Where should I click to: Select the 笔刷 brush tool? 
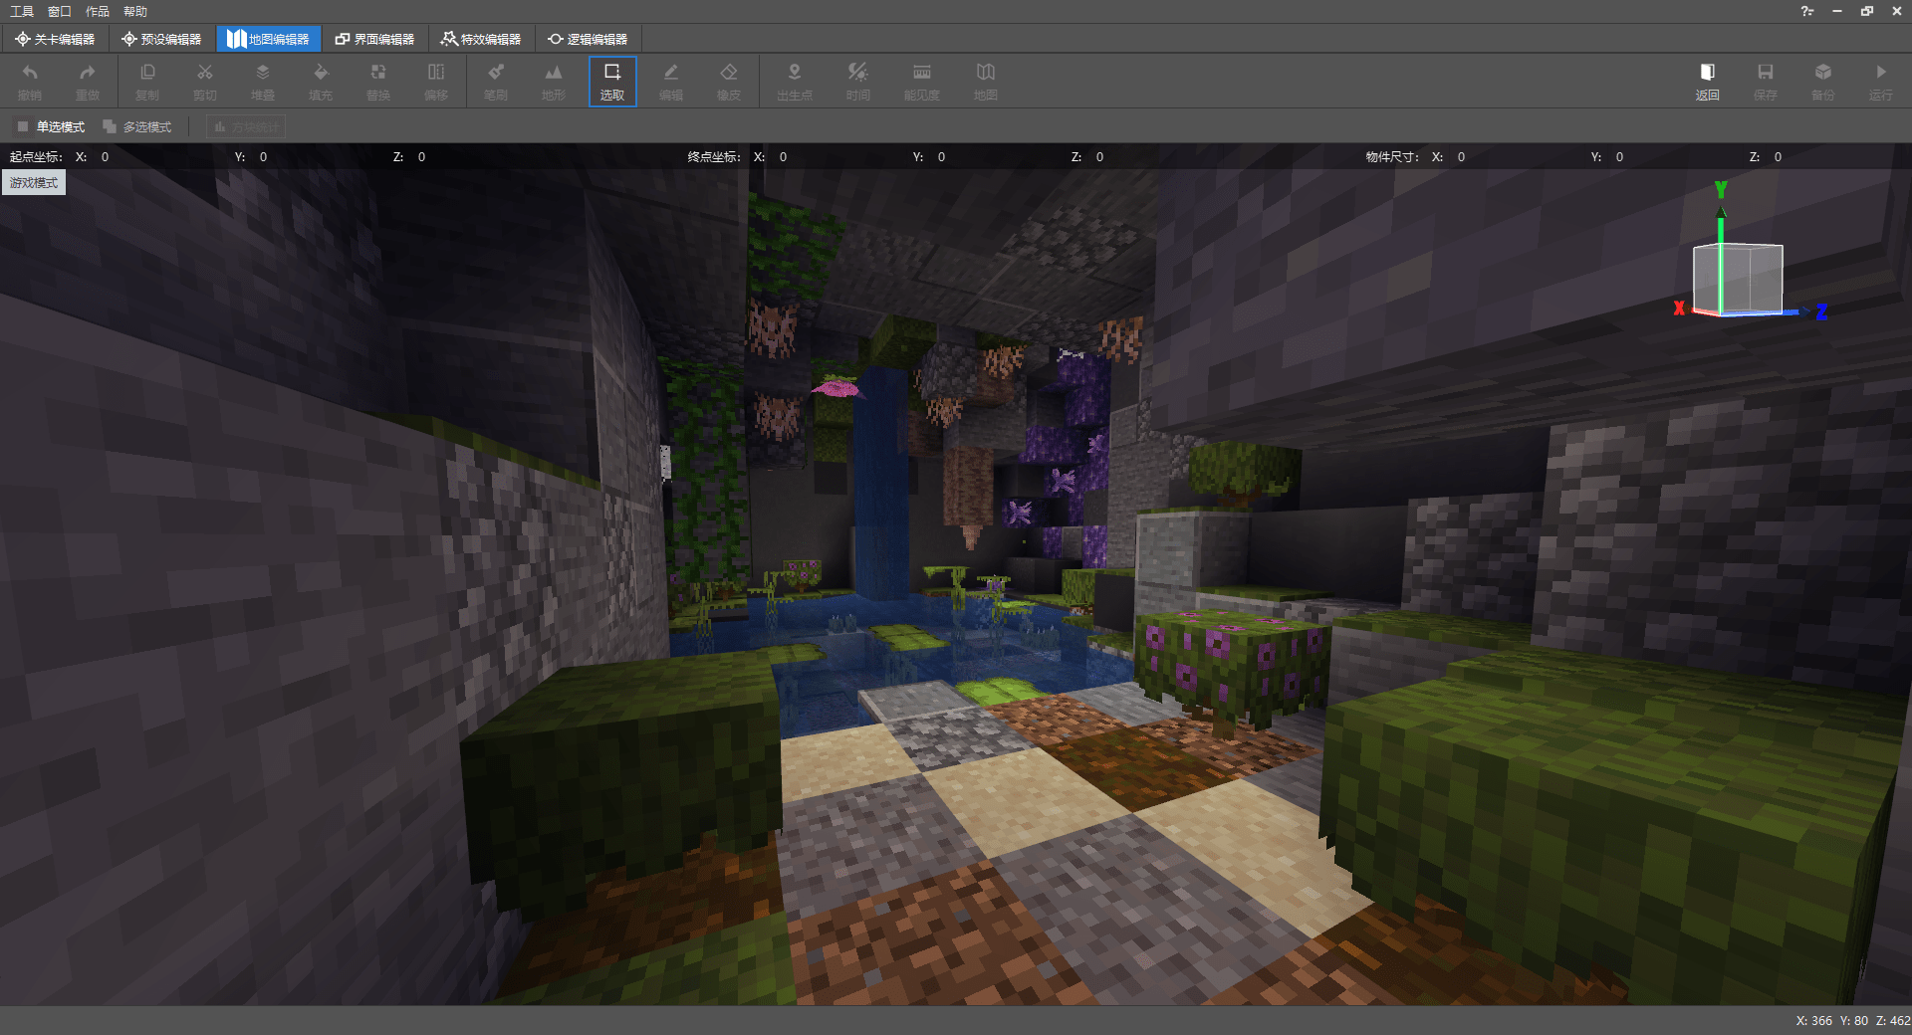(x=496, y=81)
